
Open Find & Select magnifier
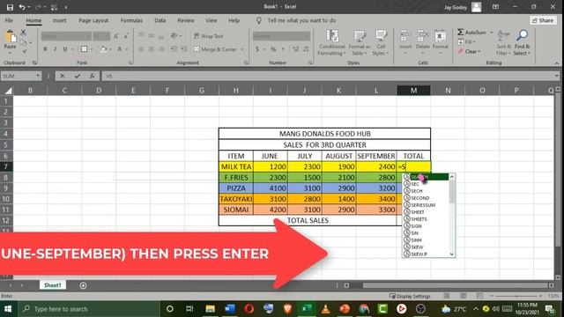(522, 42)
